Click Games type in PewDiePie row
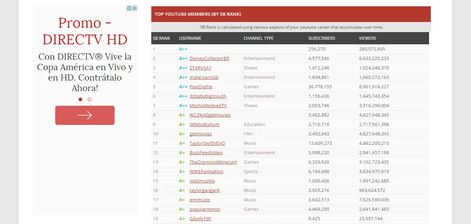The width and height of the screenshot is (471, 224). coord(251,87)
